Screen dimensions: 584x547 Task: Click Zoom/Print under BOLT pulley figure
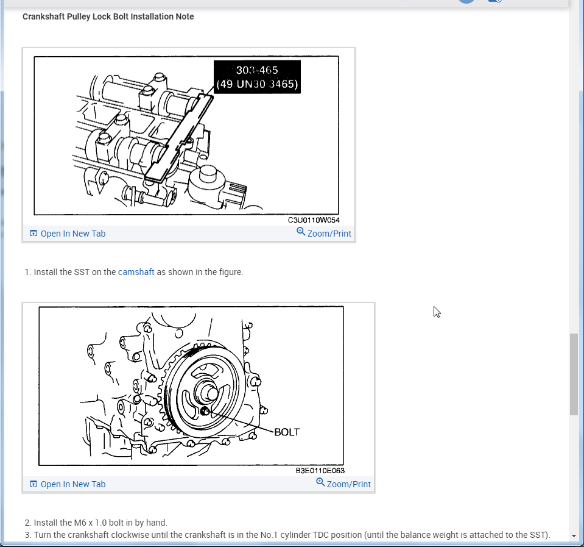click(x=348, y=484)
